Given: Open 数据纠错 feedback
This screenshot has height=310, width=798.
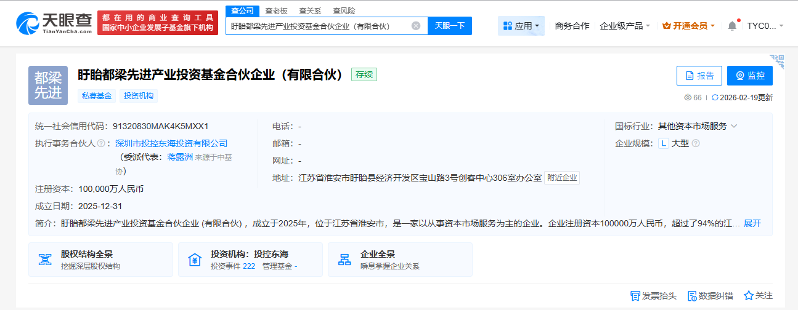Looking at the screenshot, I should (710, 296).
